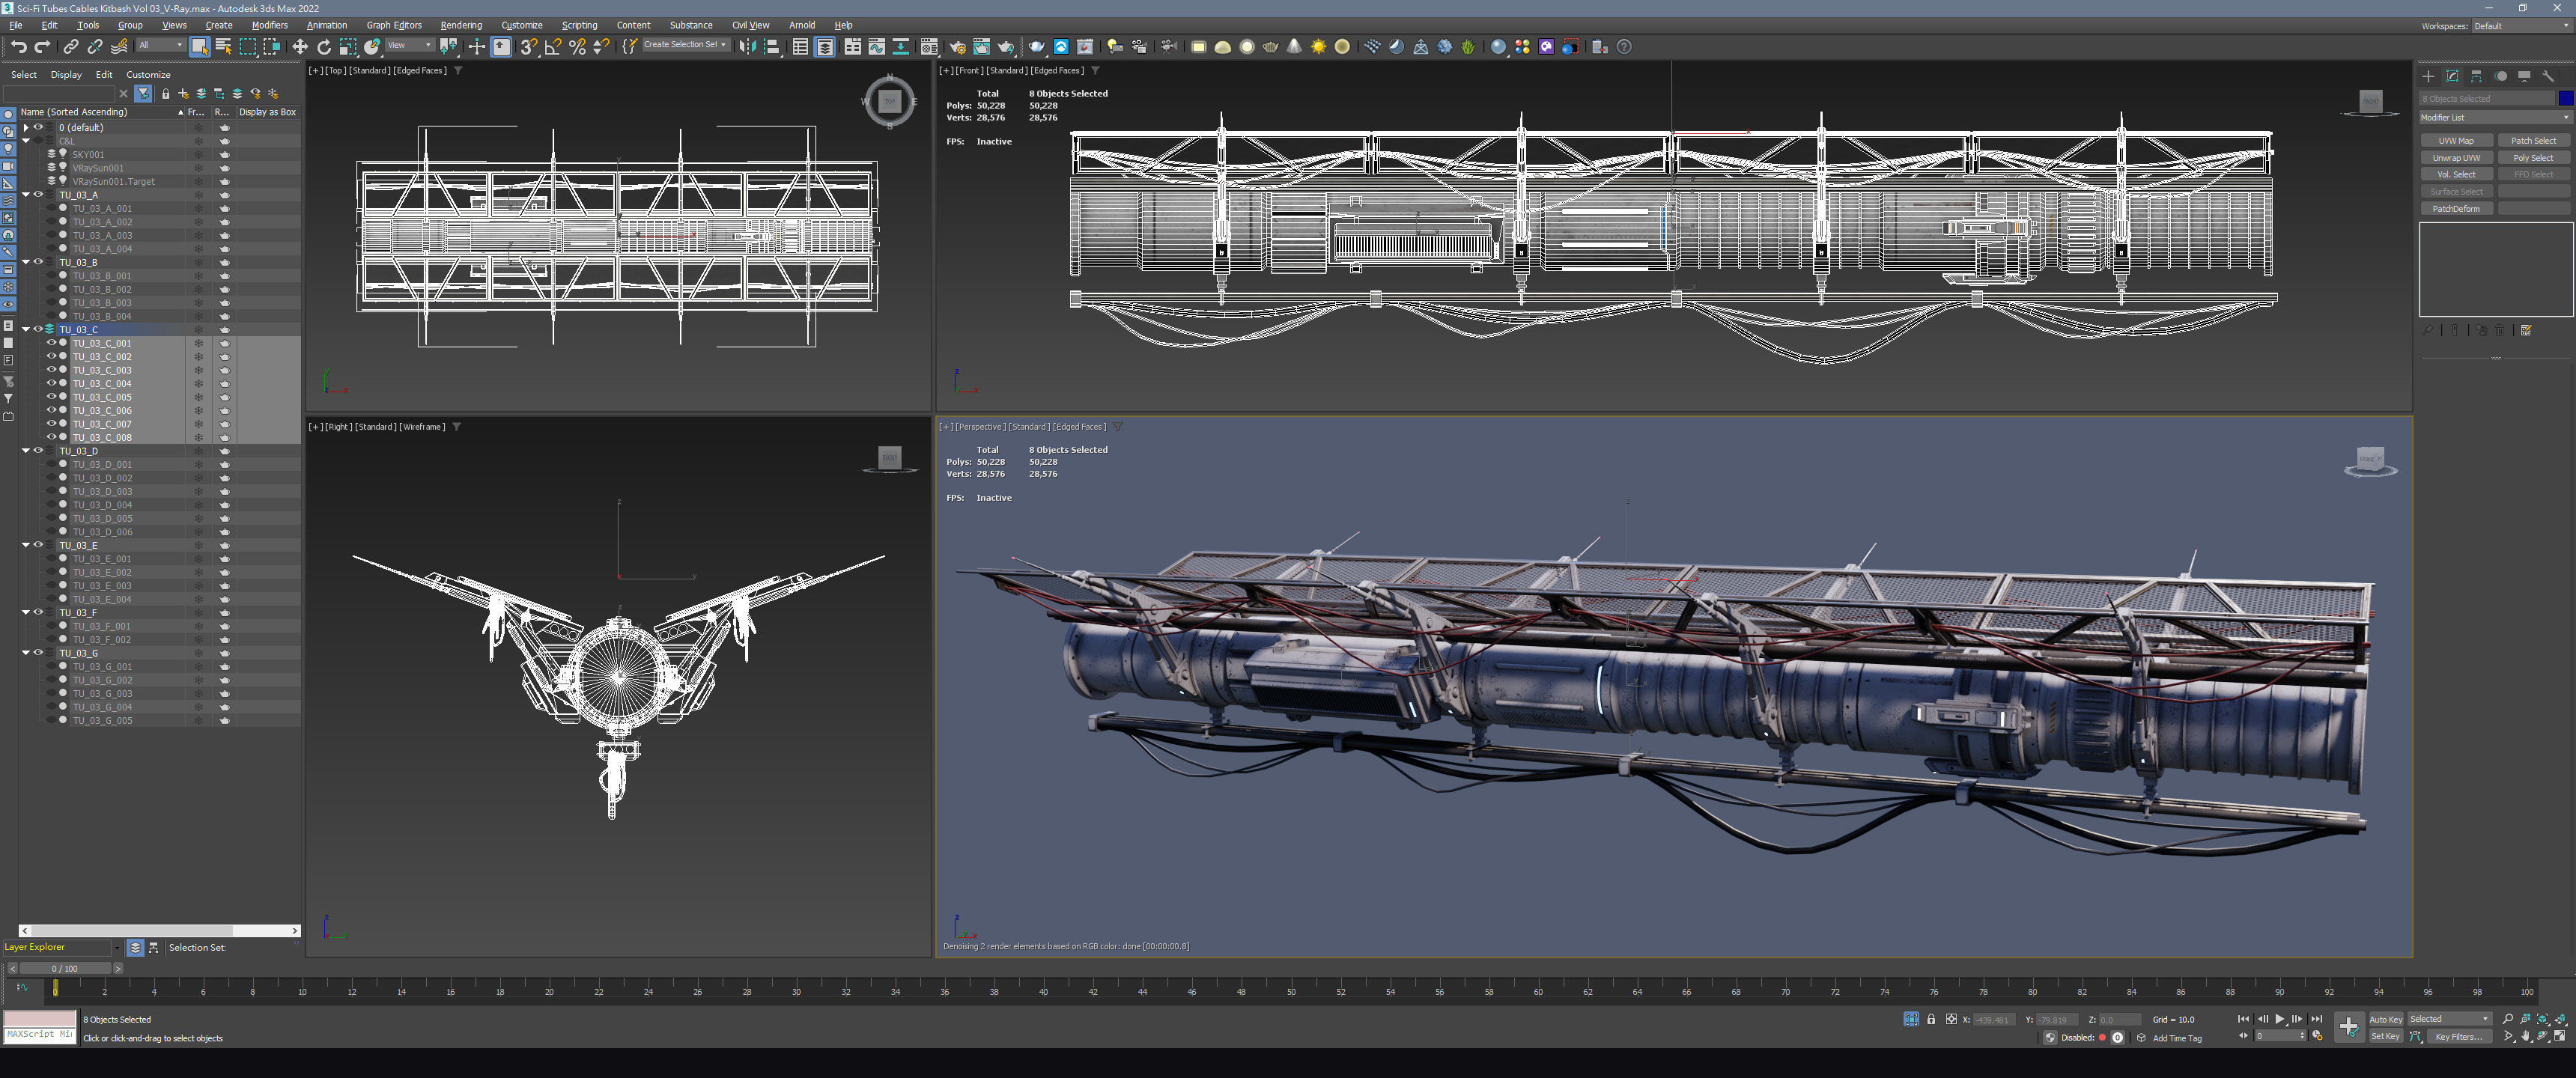Activate the Select and Link tool
Viewport: 2576px width, 1078px height.
pyautogui.click(x=71, y=46)
